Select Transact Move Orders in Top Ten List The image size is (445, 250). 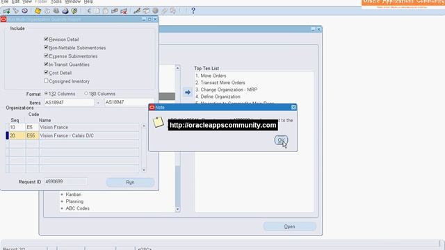220,83
